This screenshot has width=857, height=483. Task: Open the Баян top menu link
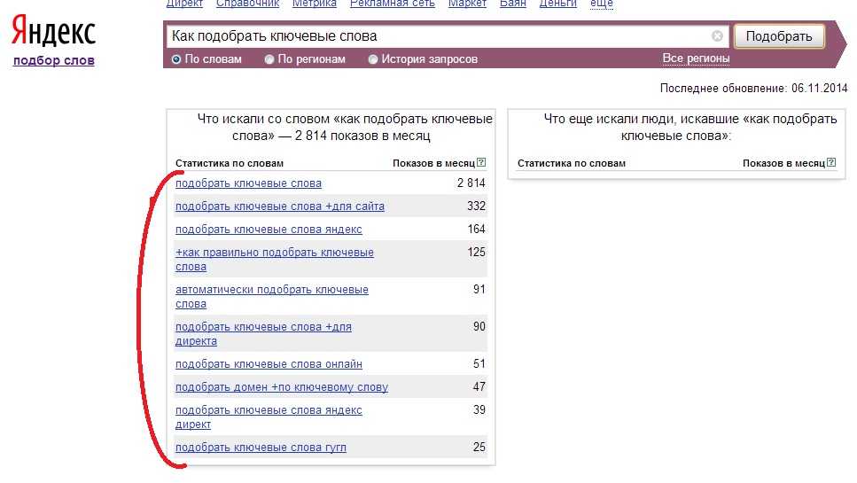click(512, 4)
